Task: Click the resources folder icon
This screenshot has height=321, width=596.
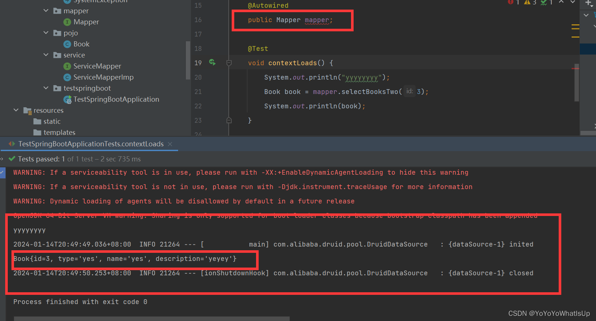Action: (27, 111)
